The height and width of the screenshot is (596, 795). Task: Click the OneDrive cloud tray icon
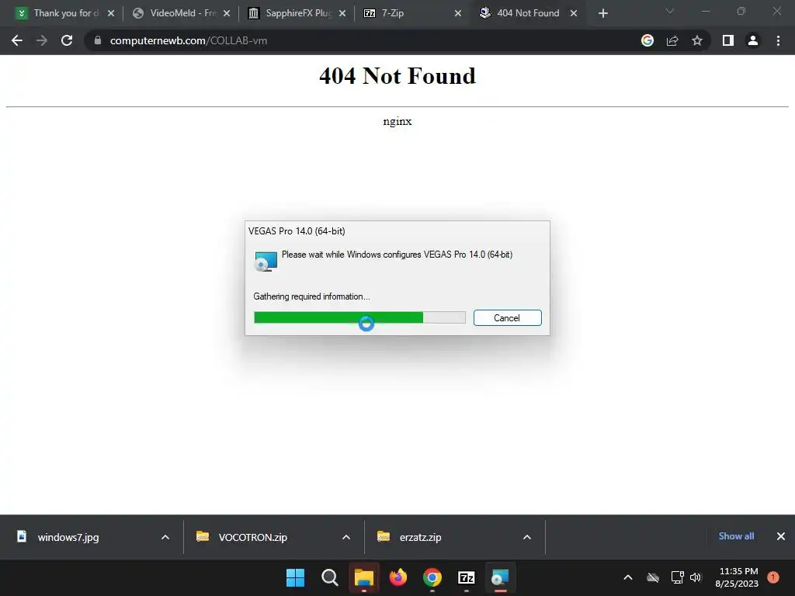click(x=653, y=577)
